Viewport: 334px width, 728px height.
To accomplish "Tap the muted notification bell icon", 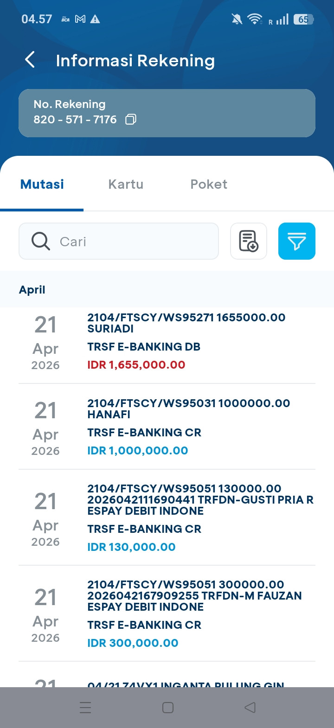I will pos(237,19).
